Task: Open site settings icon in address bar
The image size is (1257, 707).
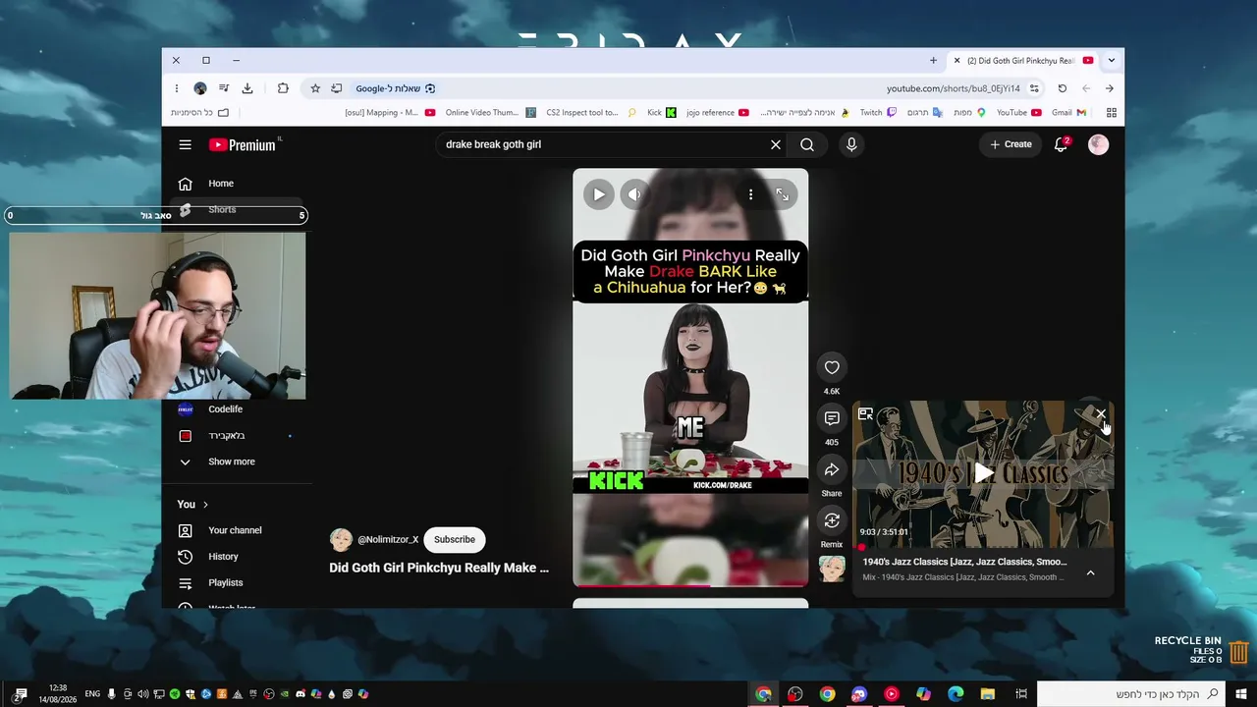Action: [1034, 88]
